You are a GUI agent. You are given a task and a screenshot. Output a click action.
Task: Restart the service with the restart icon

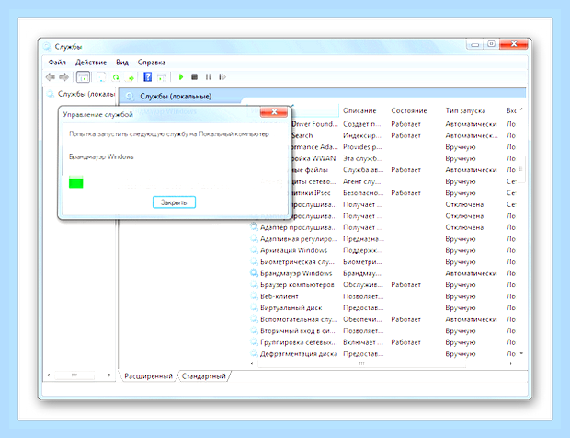point(222,77)
